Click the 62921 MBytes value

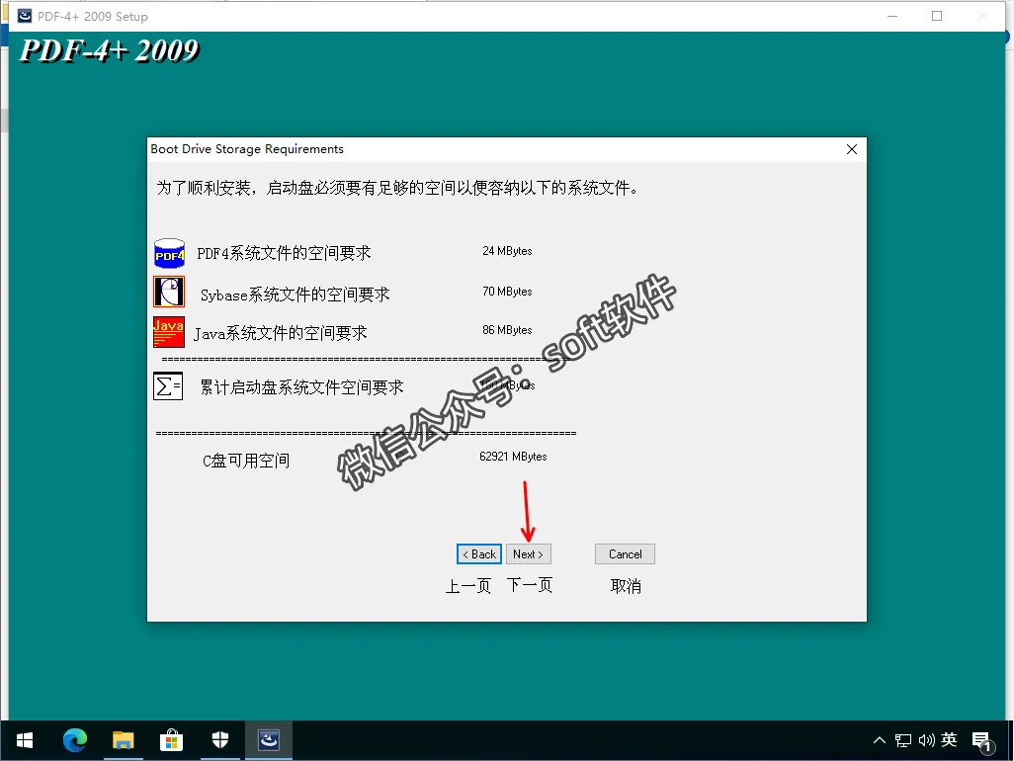coord(513,457)
